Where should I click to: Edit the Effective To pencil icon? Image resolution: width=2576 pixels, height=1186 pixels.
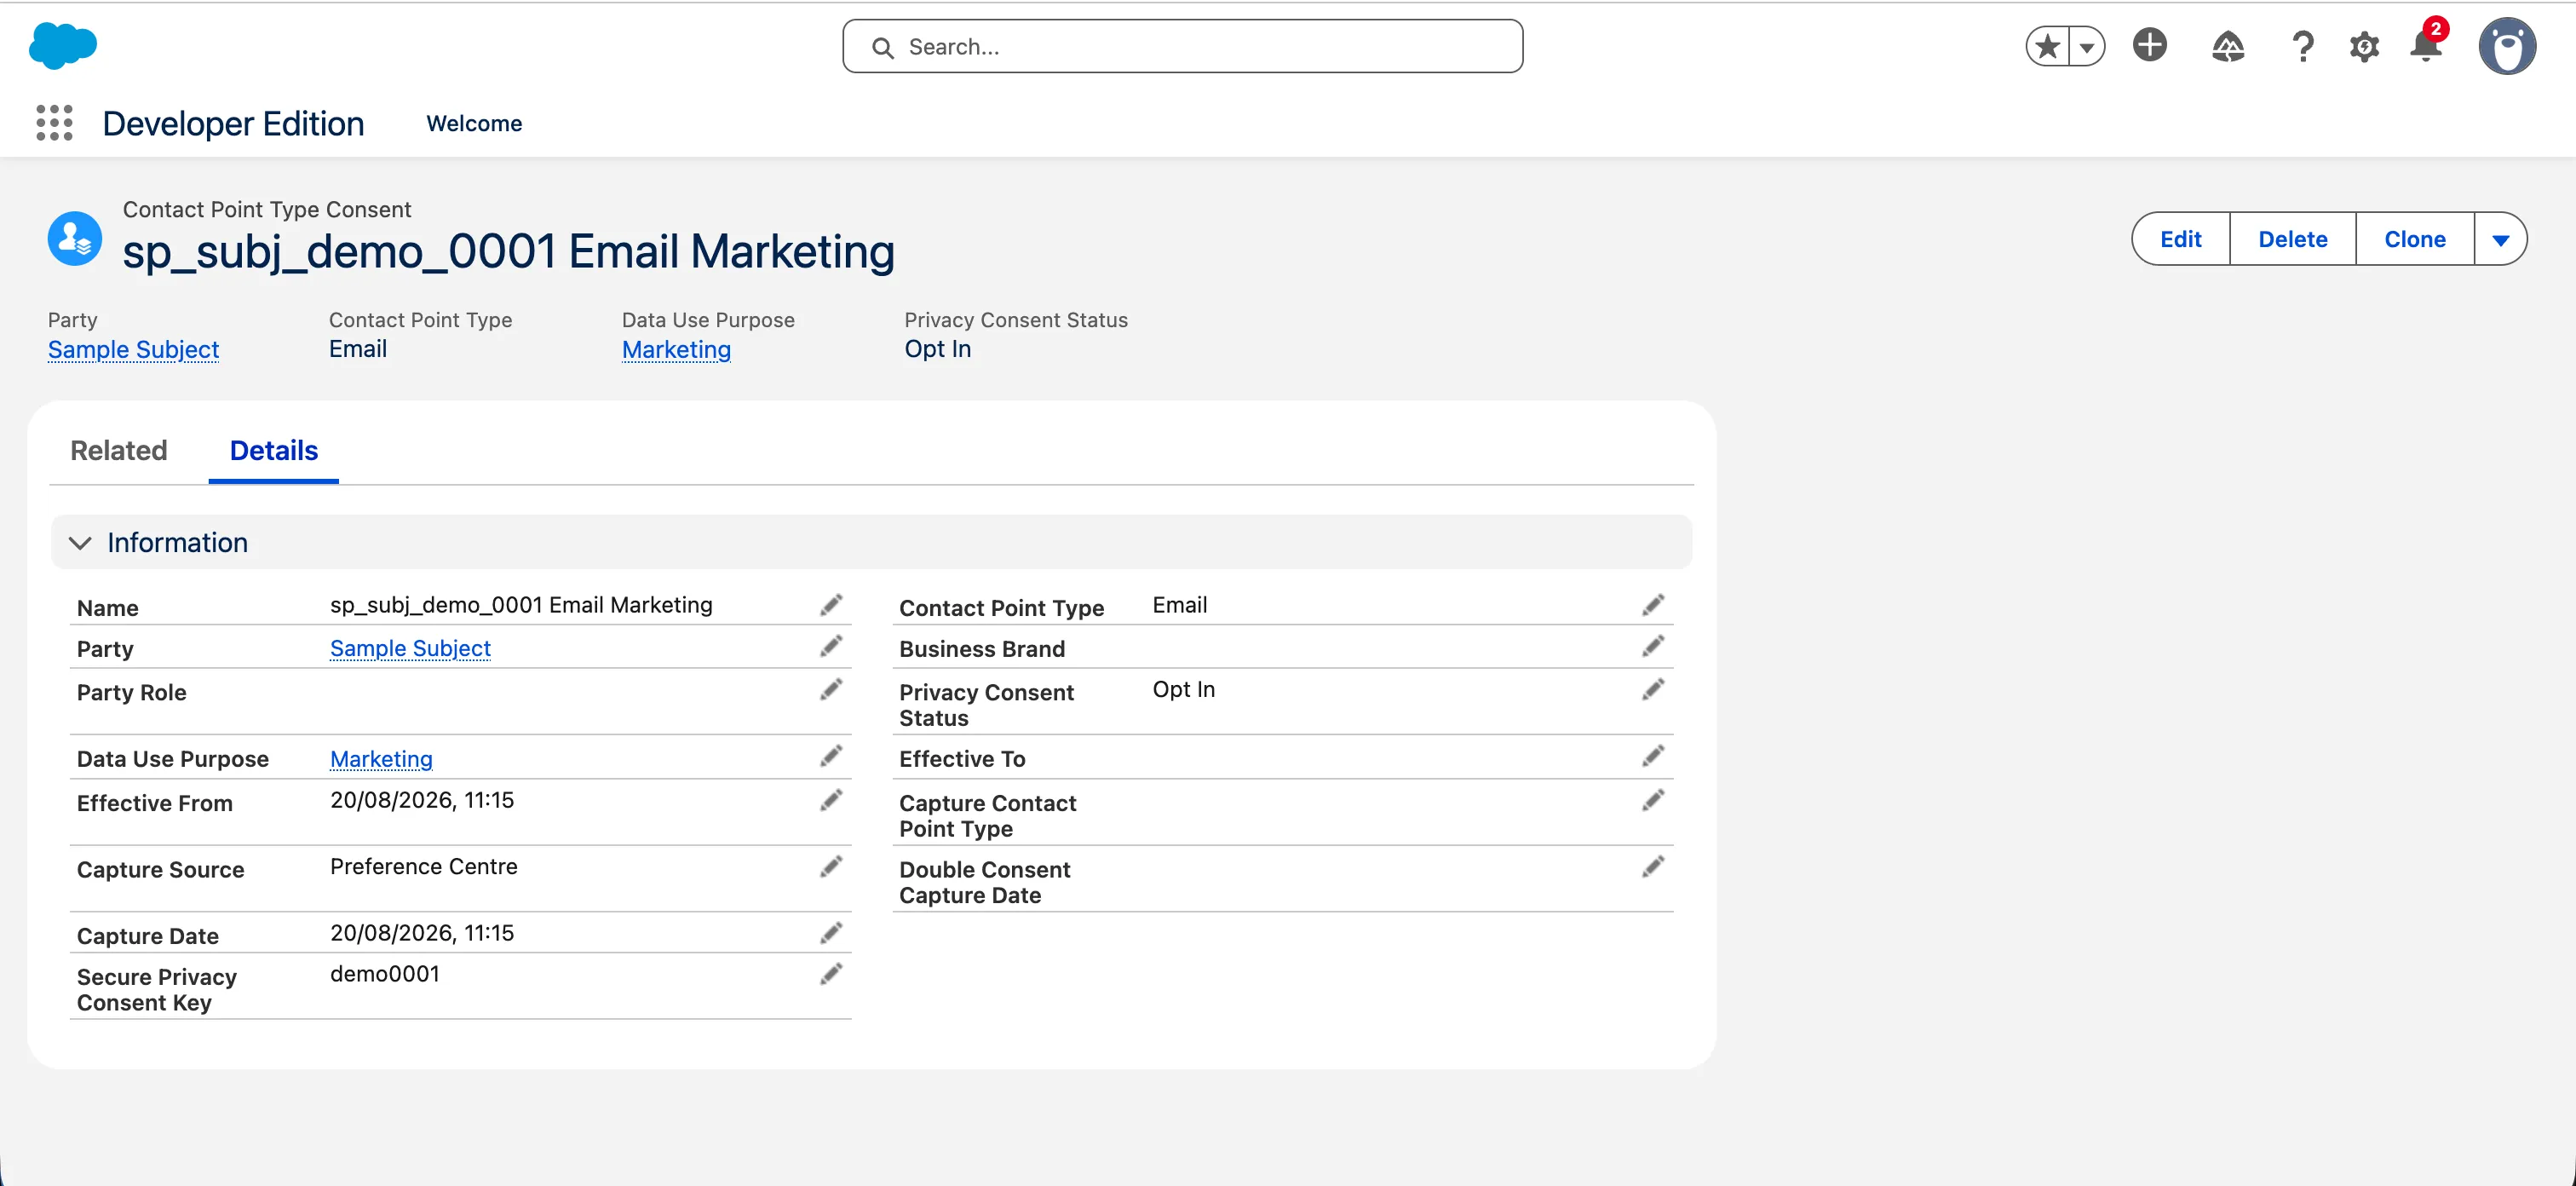[x=1653, y=756]
